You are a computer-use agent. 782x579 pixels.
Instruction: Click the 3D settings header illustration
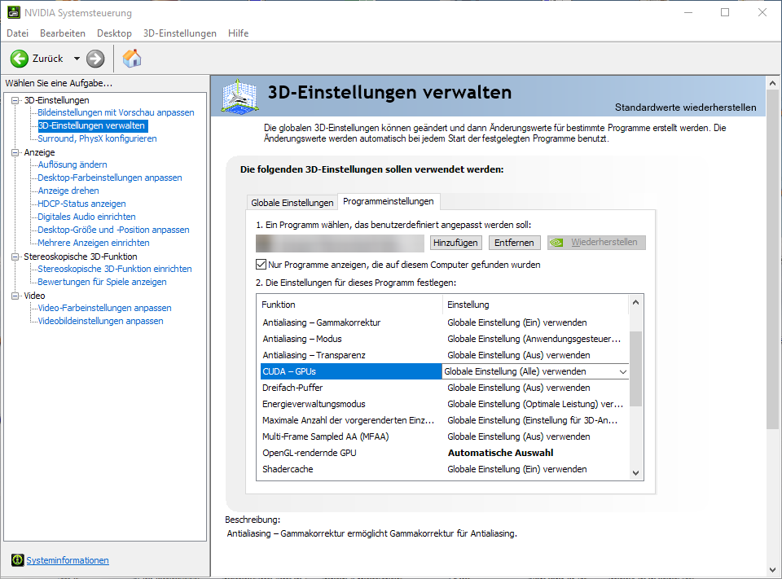point(239,96)
